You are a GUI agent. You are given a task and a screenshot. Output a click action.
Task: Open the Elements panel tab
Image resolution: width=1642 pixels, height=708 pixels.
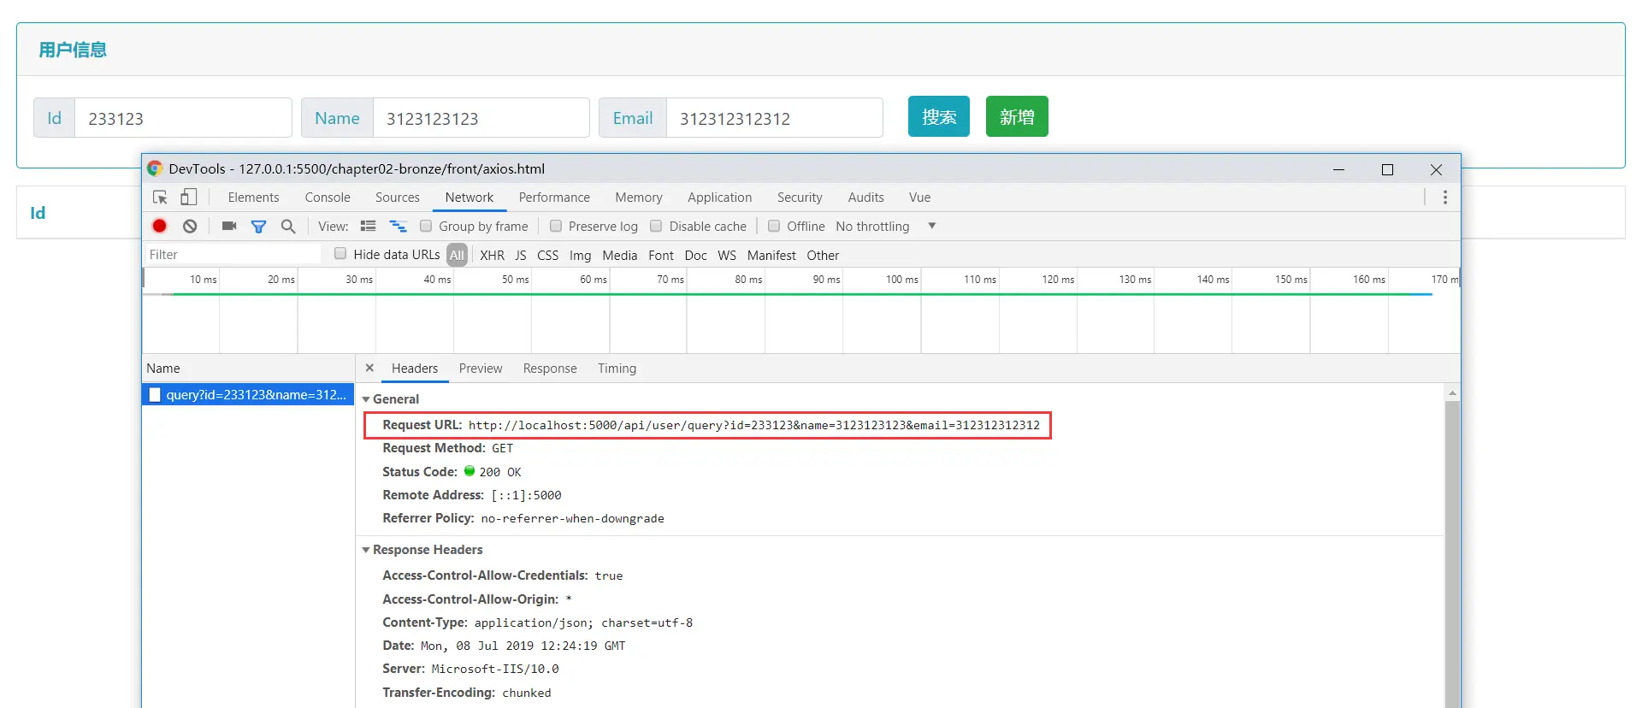(x=253, y=198)
